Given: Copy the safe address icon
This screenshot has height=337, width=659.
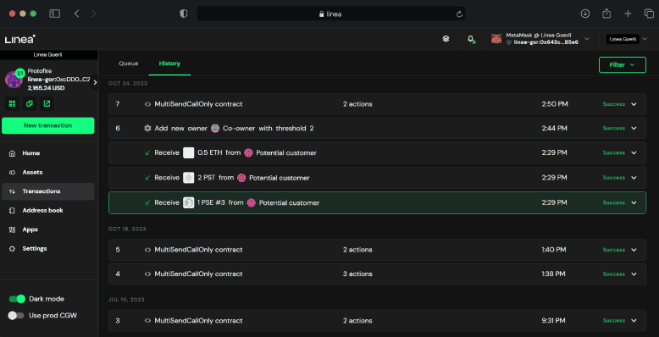Looking at the screenshot, I should coord(30,103).
